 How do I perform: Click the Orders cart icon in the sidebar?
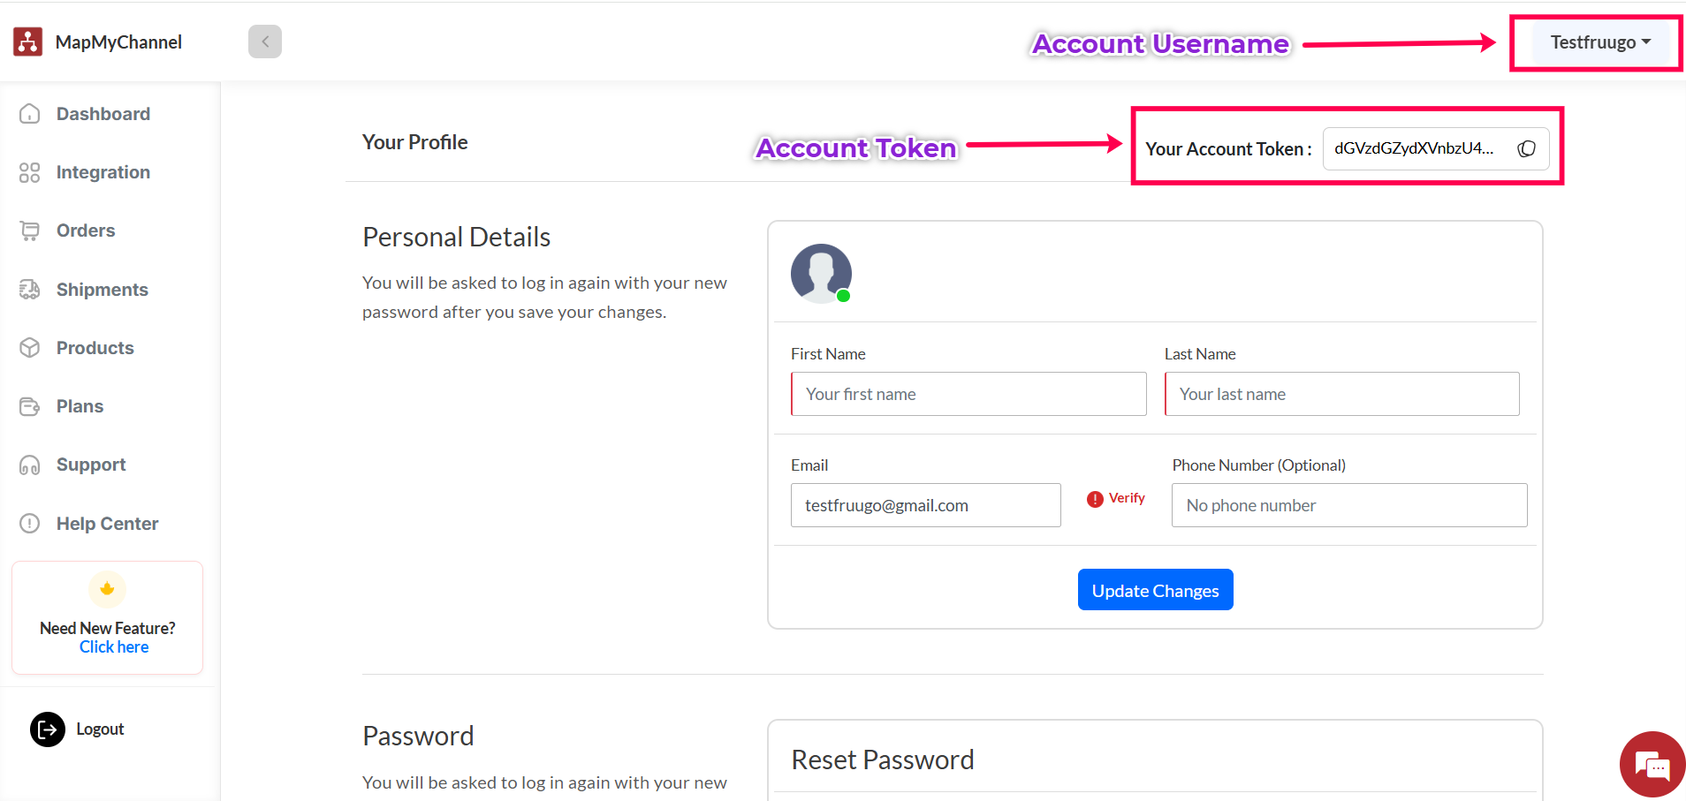click(30, 230)
